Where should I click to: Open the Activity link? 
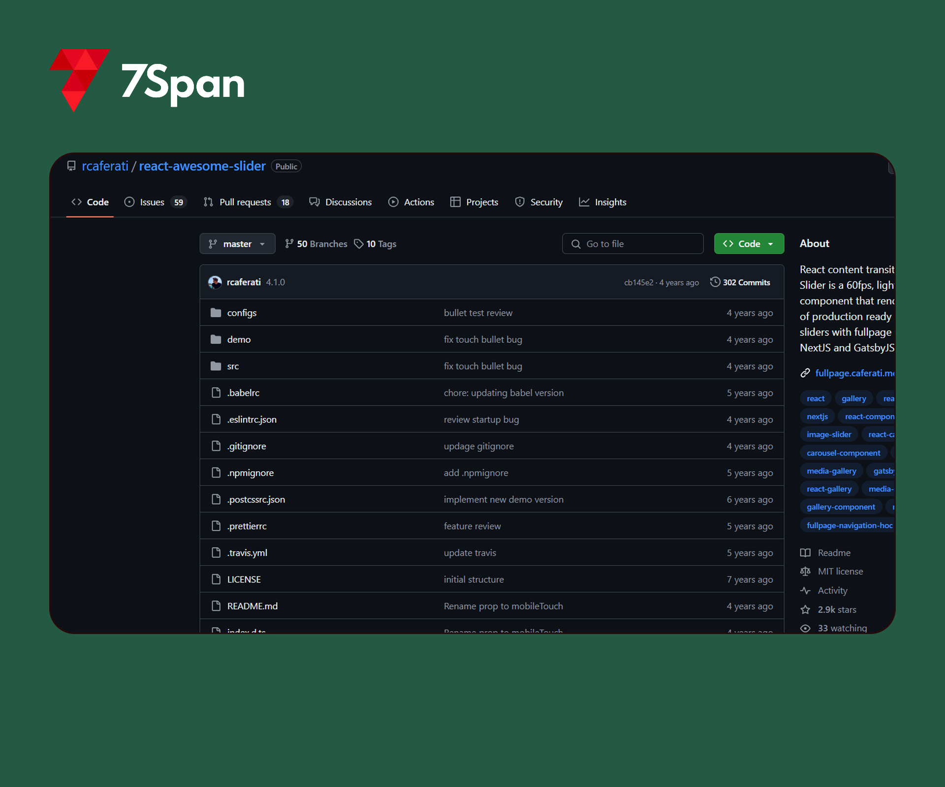[x=832, y=590]
